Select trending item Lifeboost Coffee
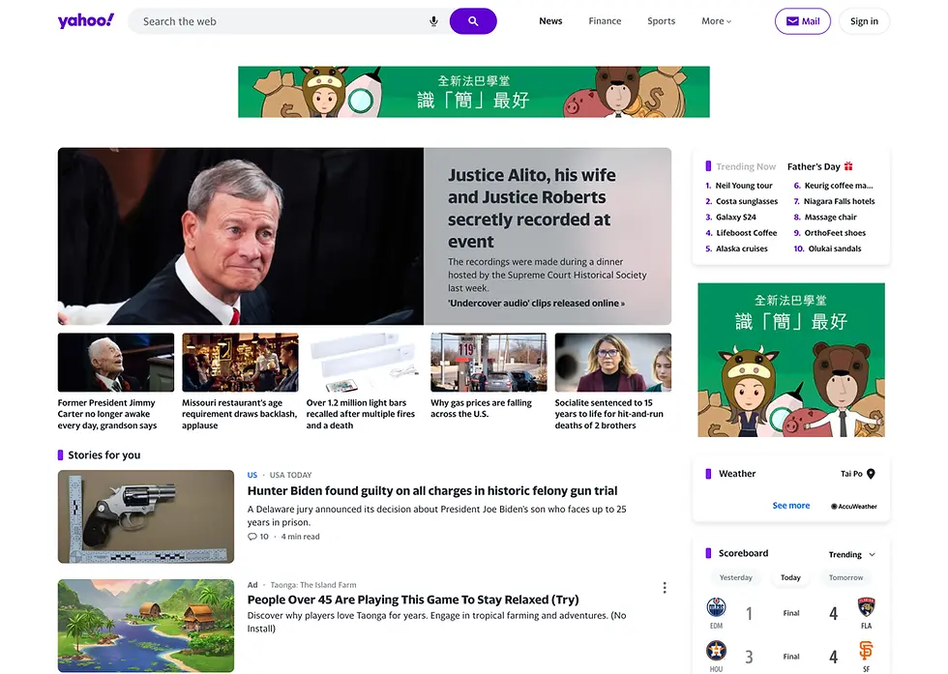The height and width of the screenshot is (674, 948). point(746,233)
